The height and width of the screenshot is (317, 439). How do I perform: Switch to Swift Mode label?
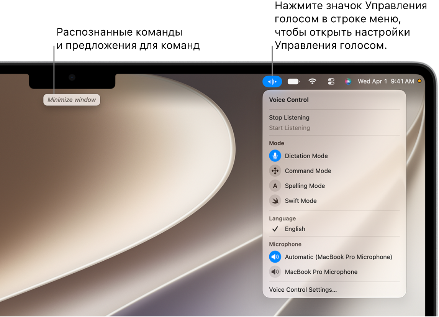(301, 201)
